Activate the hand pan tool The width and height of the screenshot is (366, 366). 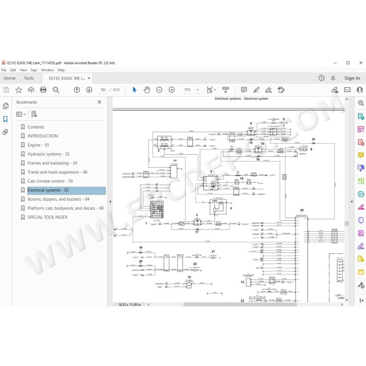[147, 90]
